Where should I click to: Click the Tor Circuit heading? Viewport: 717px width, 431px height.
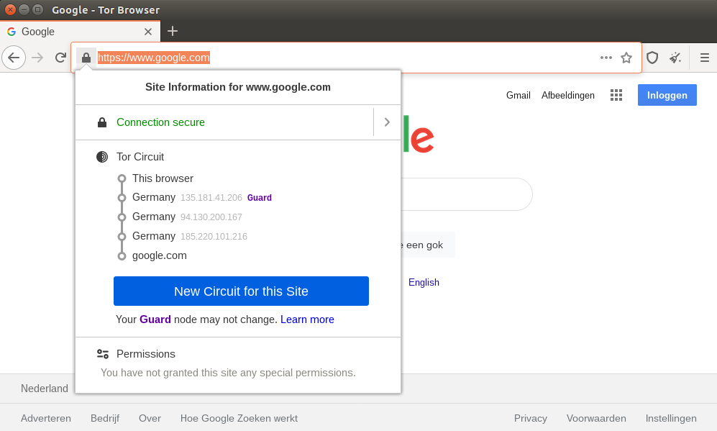[140, 157]
